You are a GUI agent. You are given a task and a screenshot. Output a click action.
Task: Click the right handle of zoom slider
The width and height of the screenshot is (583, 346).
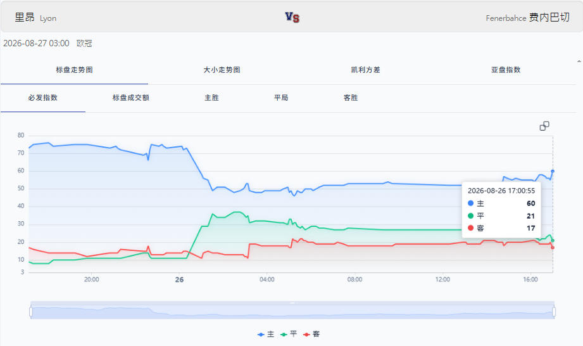point(554,311)
